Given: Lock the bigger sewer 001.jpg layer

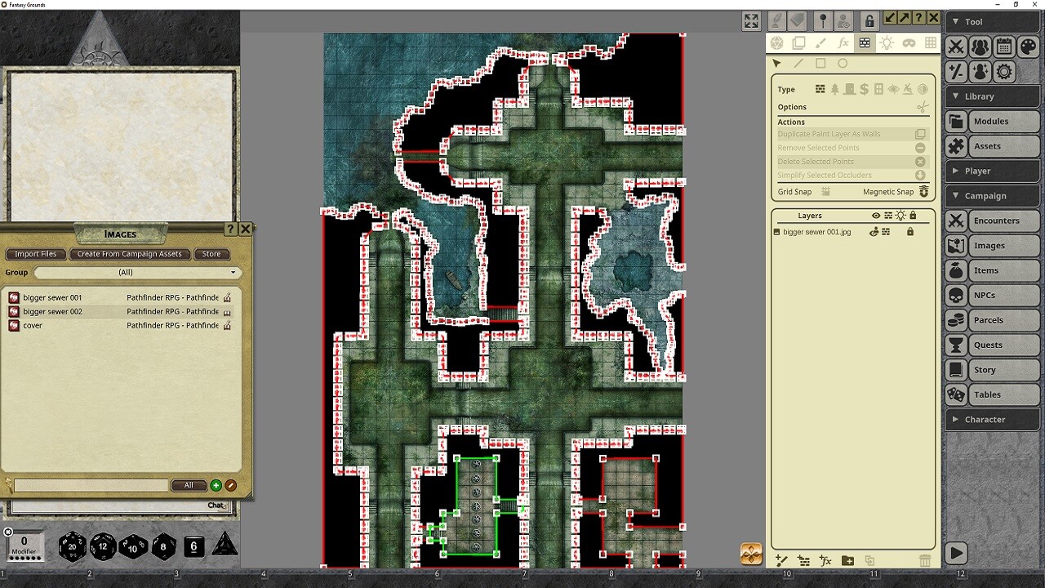Looking at the screenshot, I should 909,231.
